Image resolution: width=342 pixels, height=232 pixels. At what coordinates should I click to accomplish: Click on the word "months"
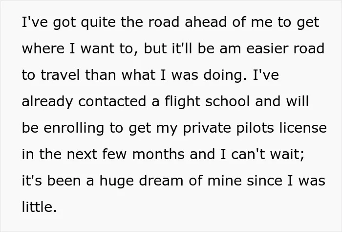coord(158,154)
